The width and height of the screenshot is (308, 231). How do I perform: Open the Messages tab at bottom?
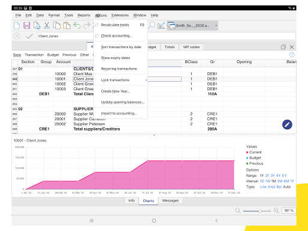(170, 200)
